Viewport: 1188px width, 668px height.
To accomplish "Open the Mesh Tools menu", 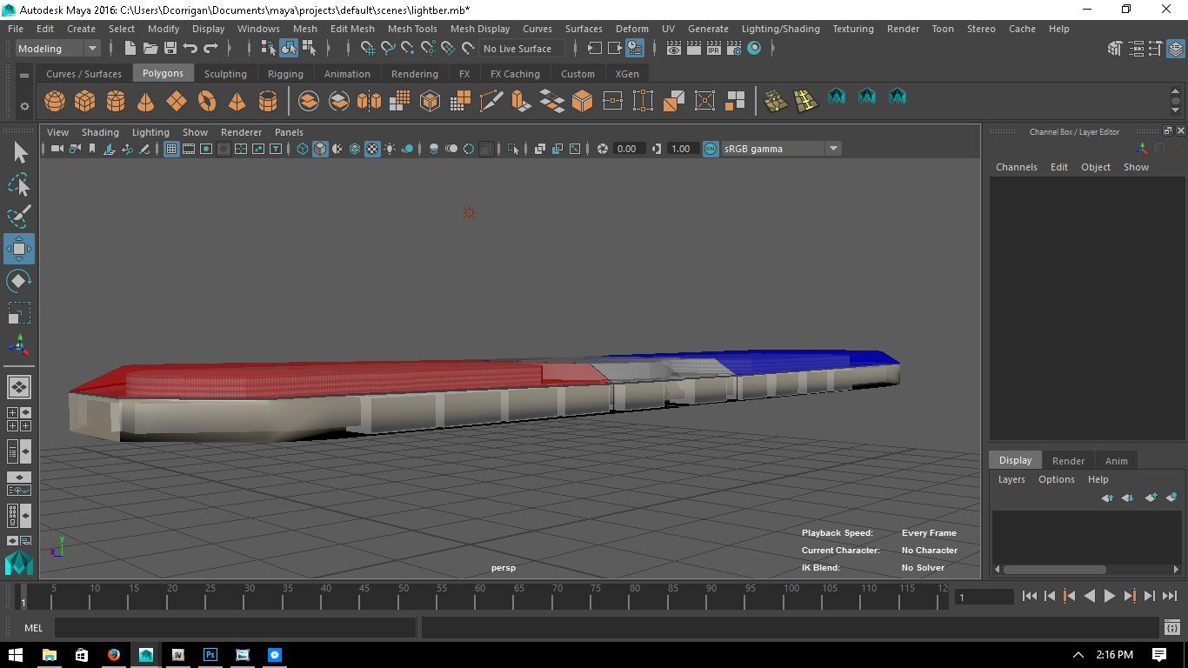I will pyautogui.click(x=412, y=29).
